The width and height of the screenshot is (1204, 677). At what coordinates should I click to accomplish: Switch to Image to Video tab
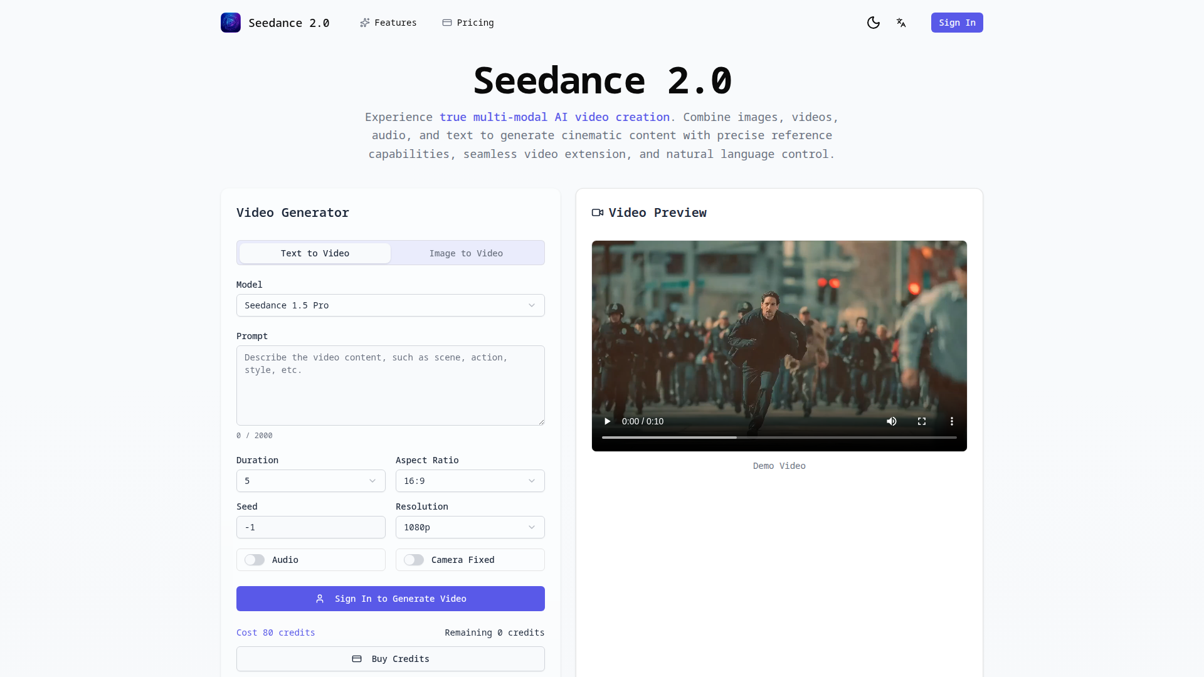pos(466,253)
